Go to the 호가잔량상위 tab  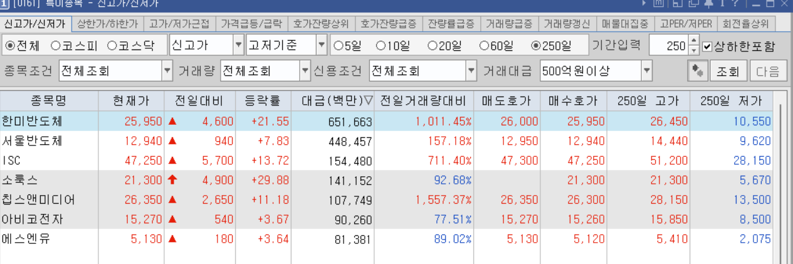pos(322,24)
